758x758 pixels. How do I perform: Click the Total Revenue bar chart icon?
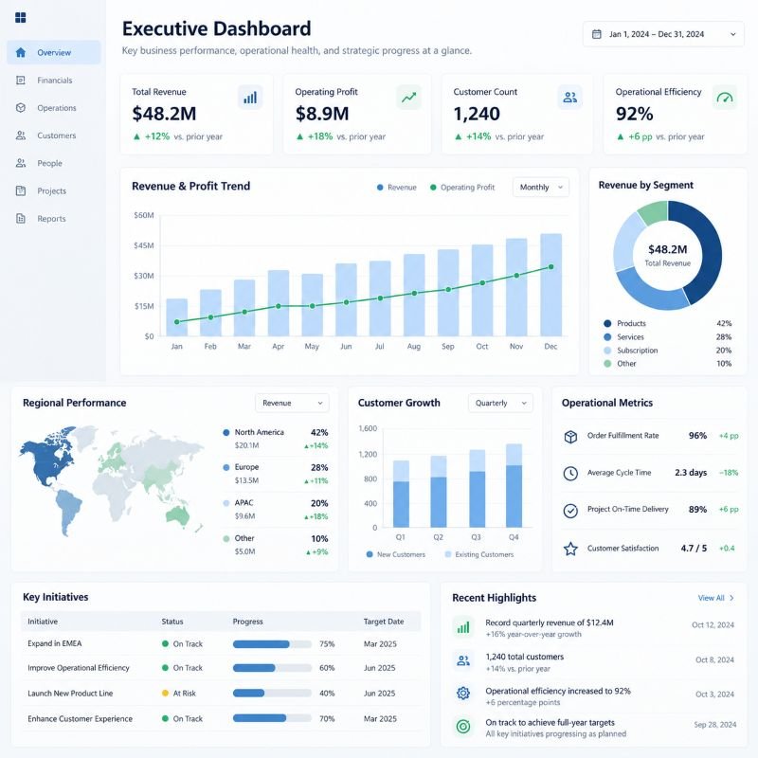pyautogui.click(x=250, y=98)
